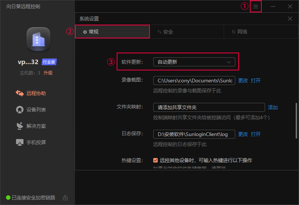Screen dimensions: 299x205
Task: Toggle the 远控其他设备时 hotkey checkbox
Action: [155, 160]
